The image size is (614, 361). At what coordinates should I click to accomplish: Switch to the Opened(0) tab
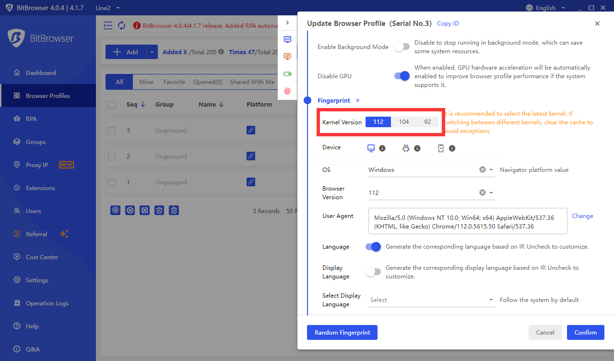[x=208, y=82]
